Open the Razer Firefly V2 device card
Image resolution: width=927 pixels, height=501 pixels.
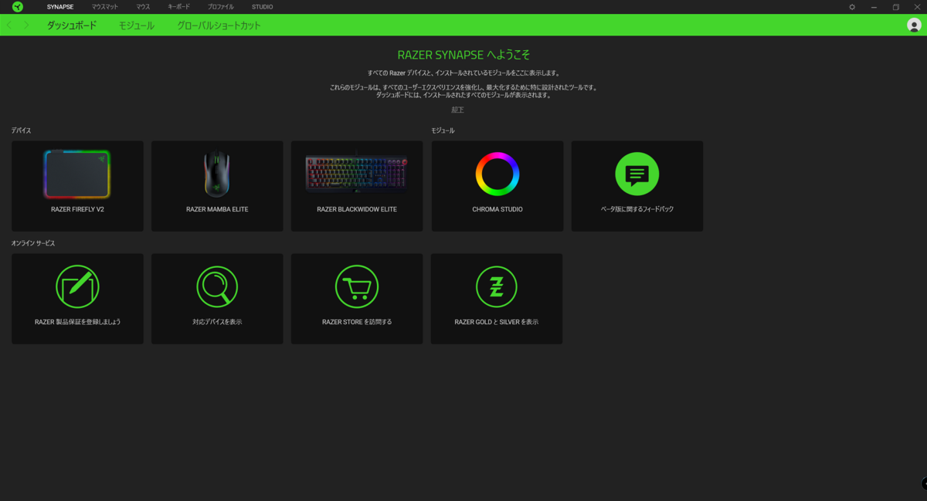(77, 186)
